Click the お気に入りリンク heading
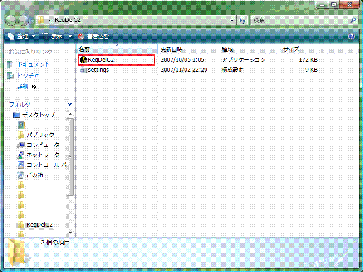 (30, 52)
